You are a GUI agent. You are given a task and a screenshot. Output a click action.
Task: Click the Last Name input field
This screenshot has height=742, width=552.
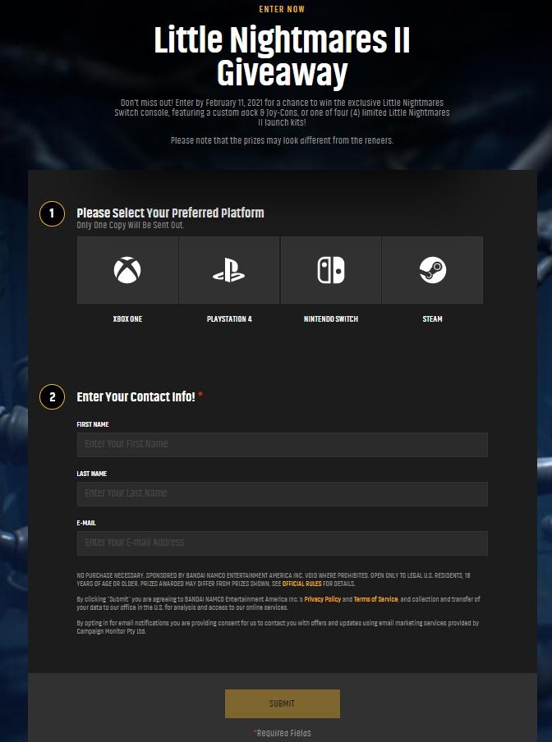(282, 493)
